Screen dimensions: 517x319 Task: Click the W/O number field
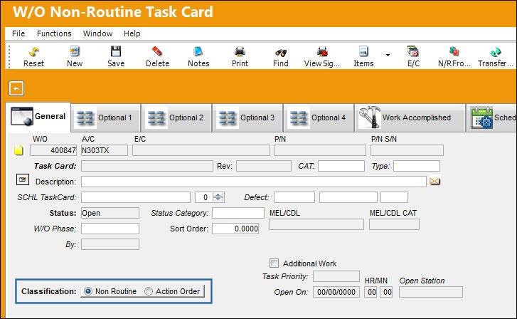53,150
